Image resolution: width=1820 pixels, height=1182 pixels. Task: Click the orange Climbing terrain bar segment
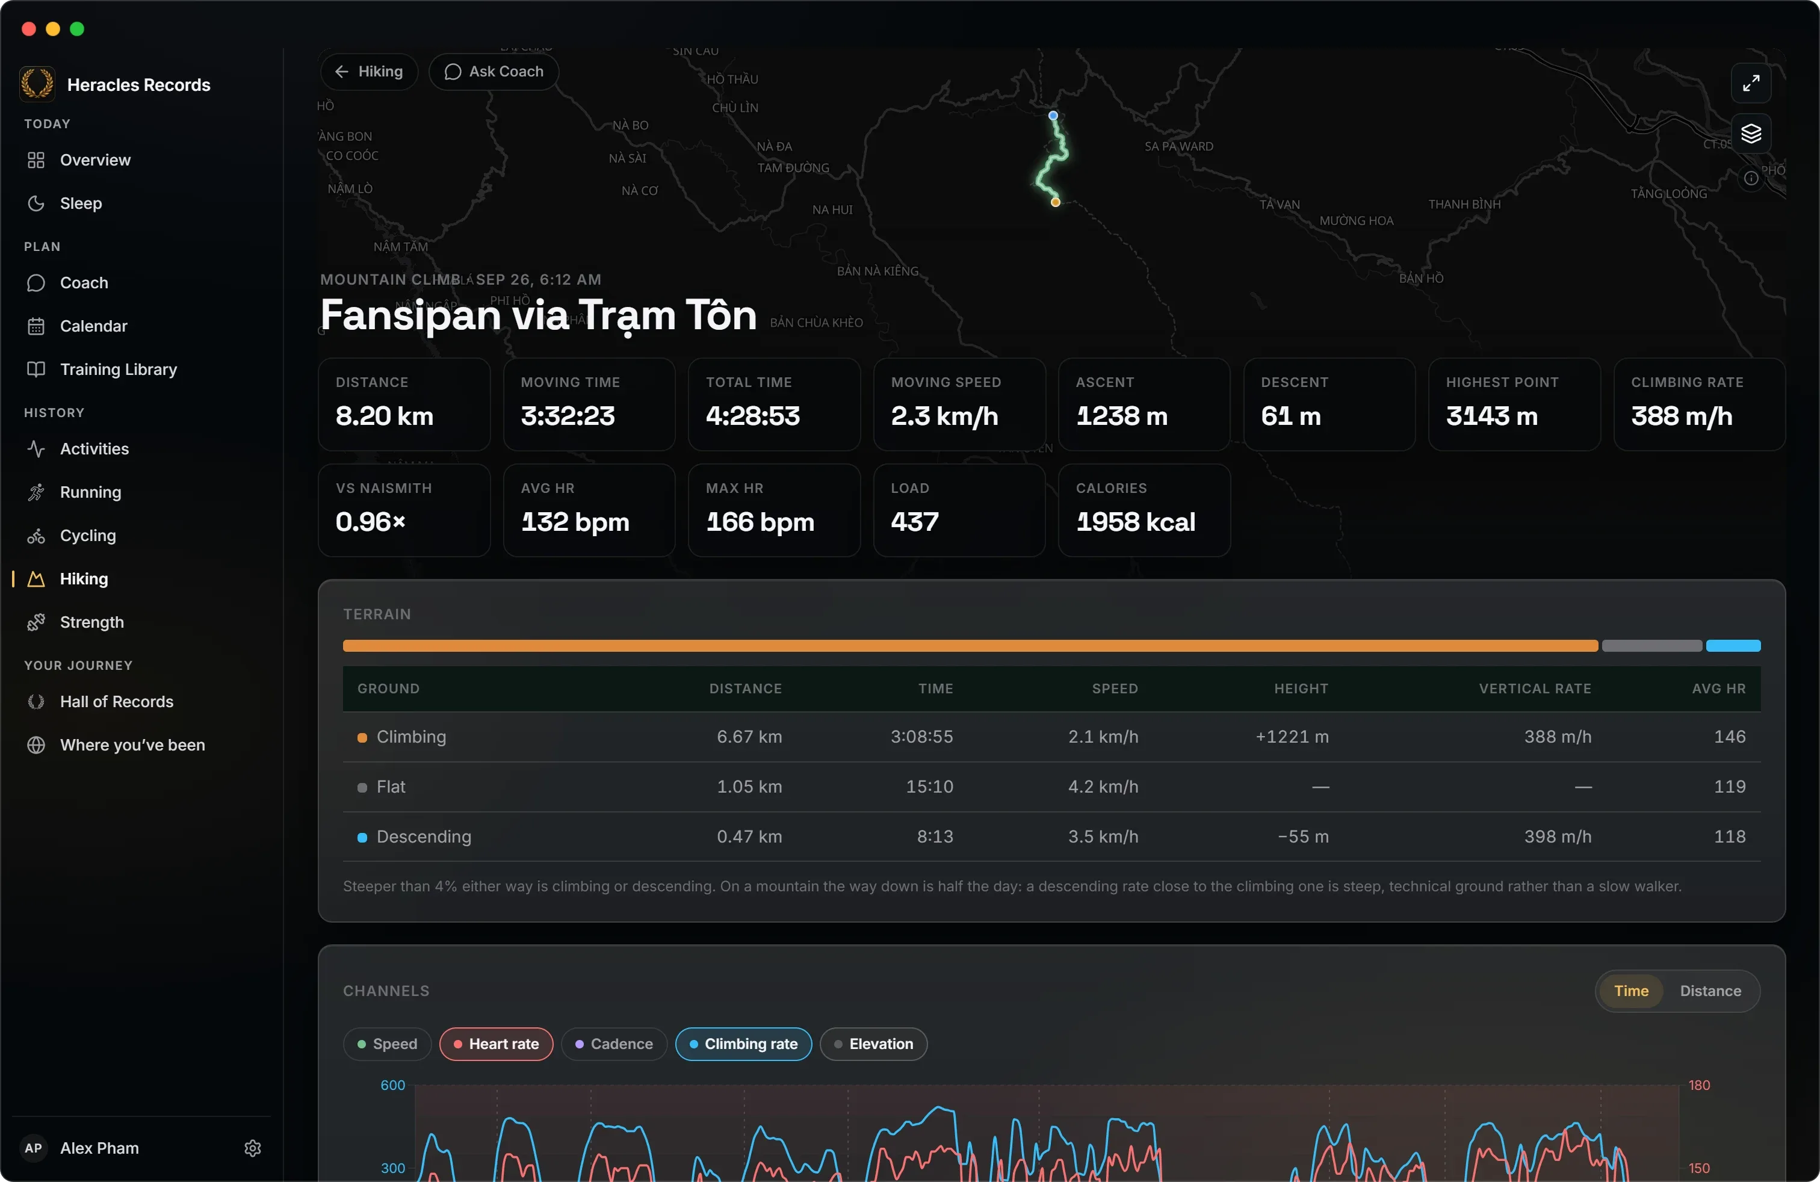(970, 646)
